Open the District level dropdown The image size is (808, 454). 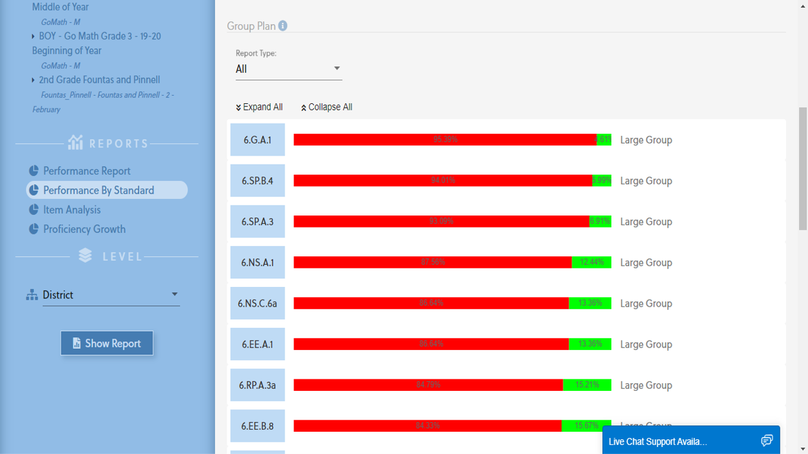point(111,295)
